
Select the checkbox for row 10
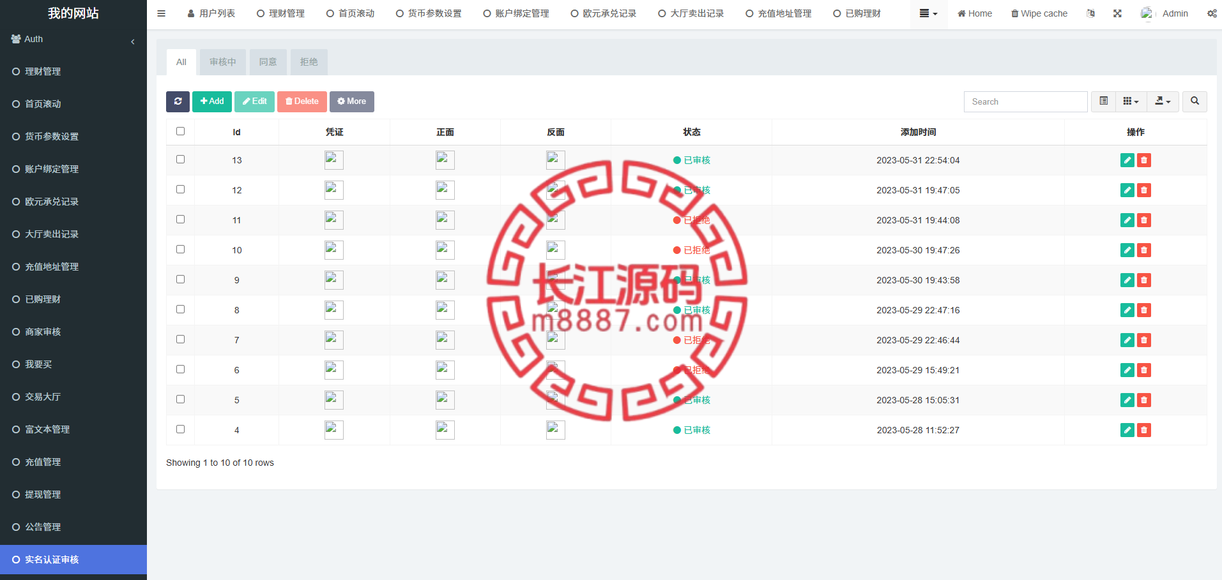180,249
